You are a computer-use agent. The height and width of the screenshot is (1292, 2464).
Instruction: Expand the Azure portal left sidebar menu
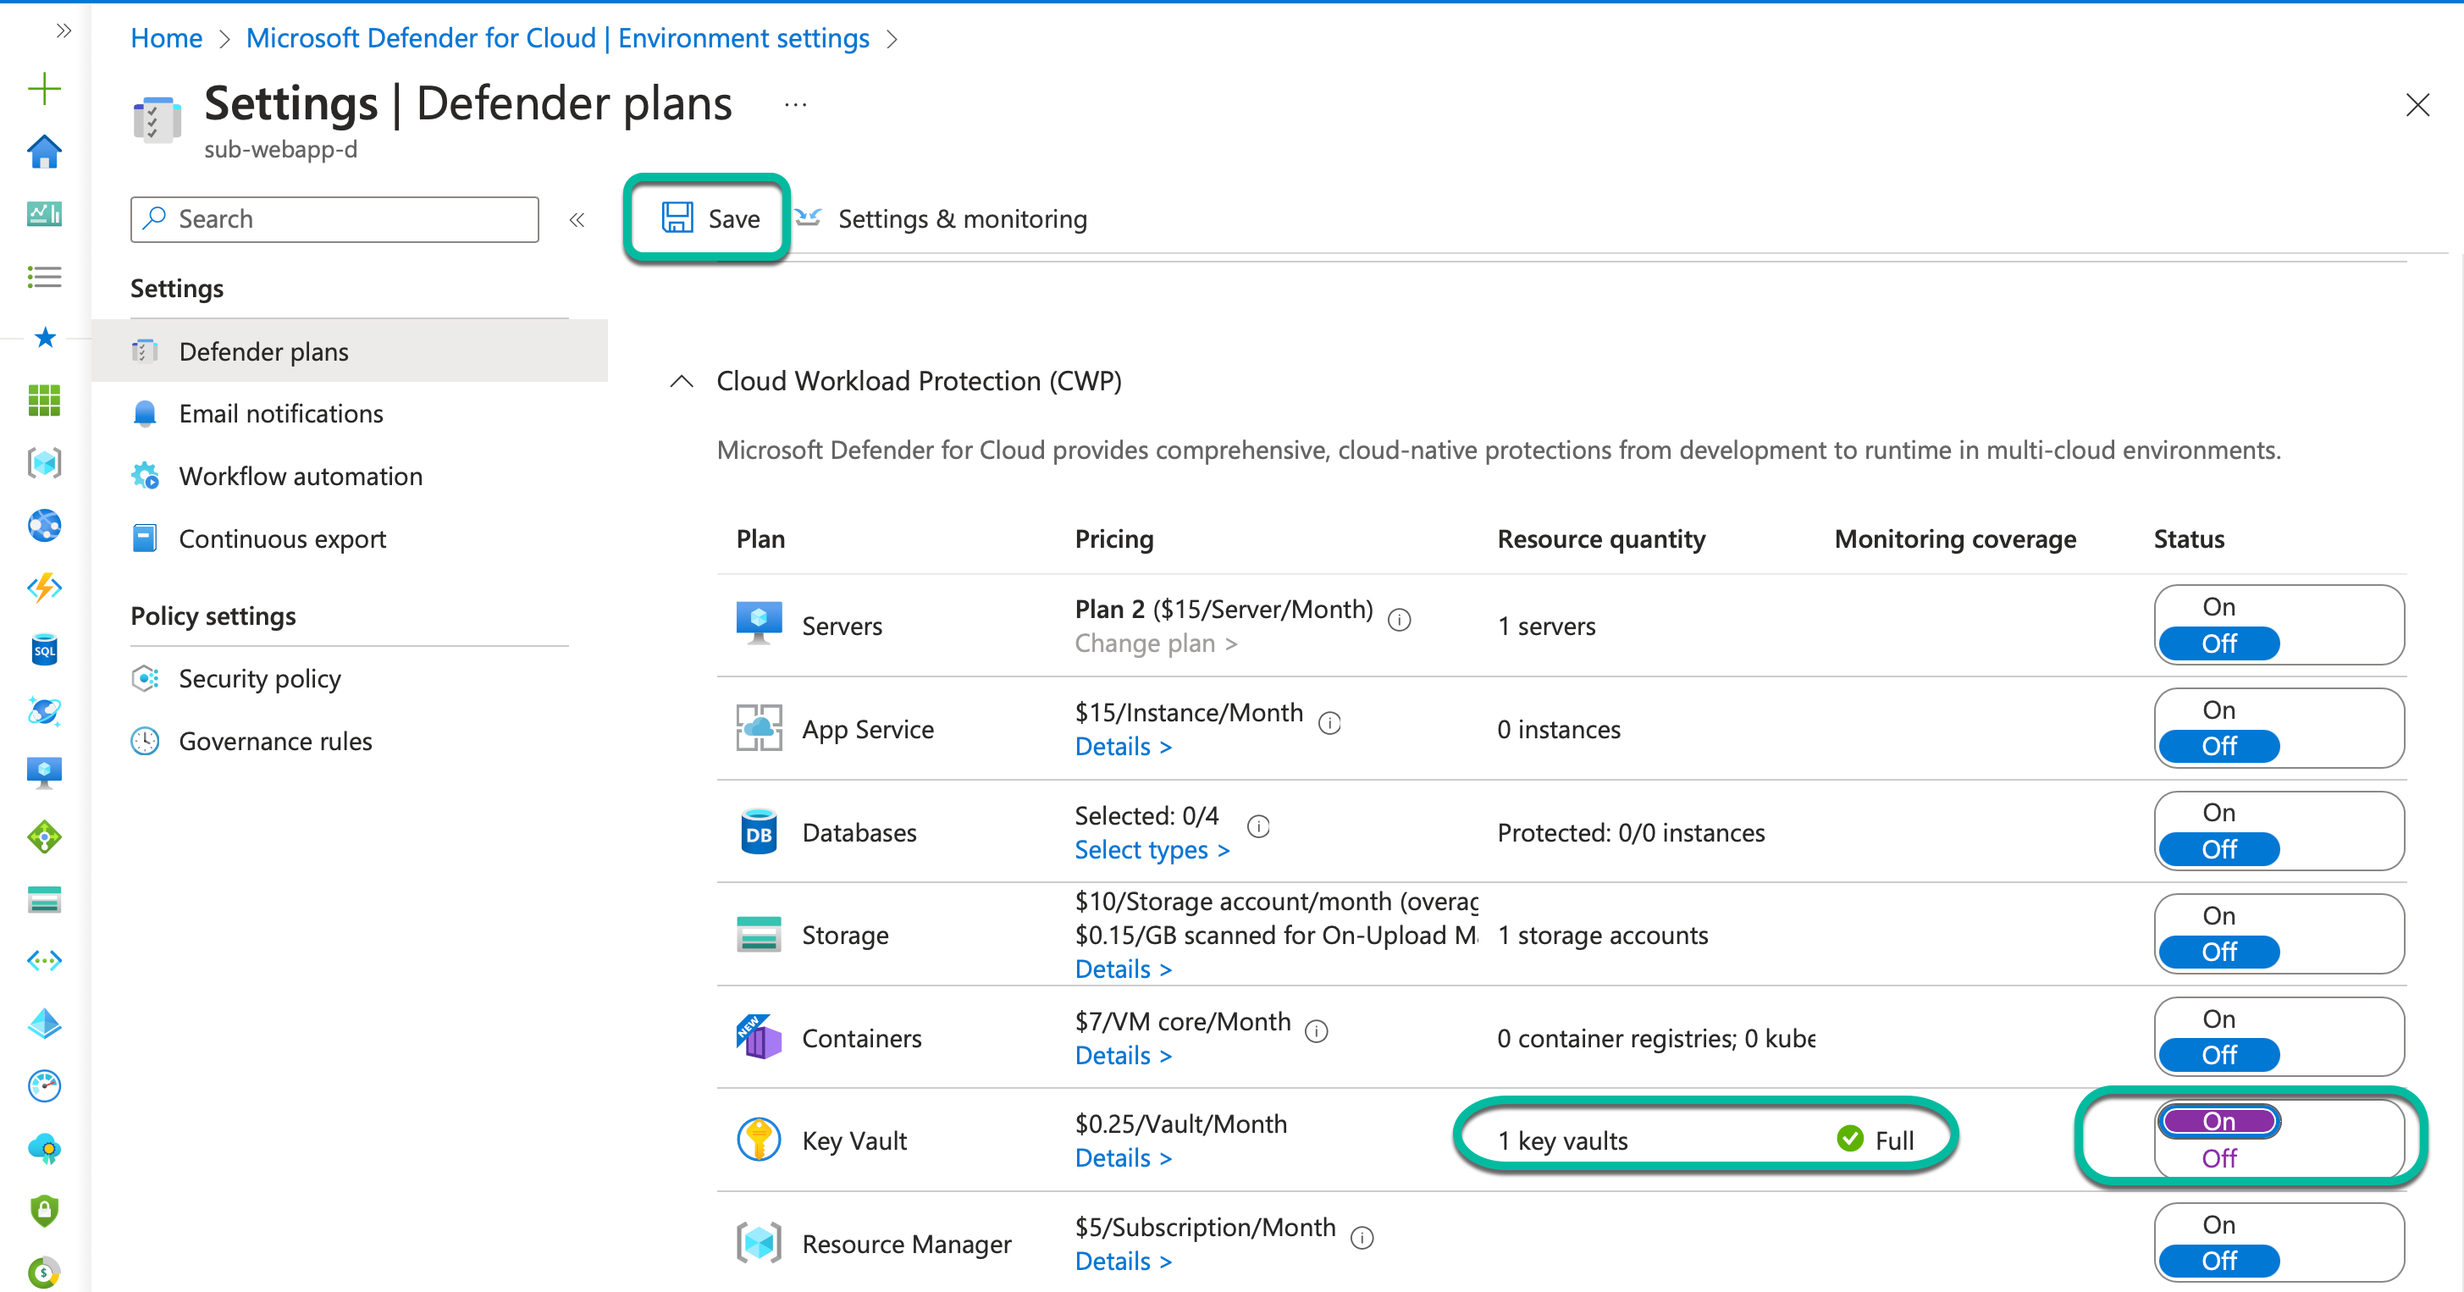(x=64, y=30)
